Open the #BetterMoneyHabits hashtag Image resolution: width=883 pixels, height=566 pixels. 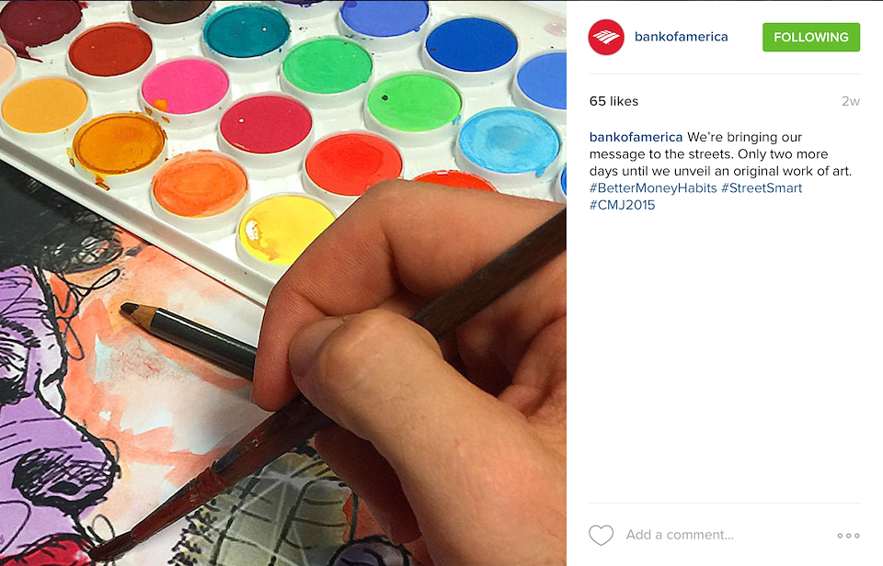point(653,188)
